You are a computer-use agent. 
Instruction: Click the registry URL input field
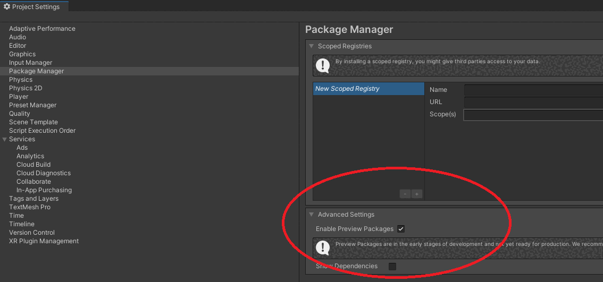[533, 102]
